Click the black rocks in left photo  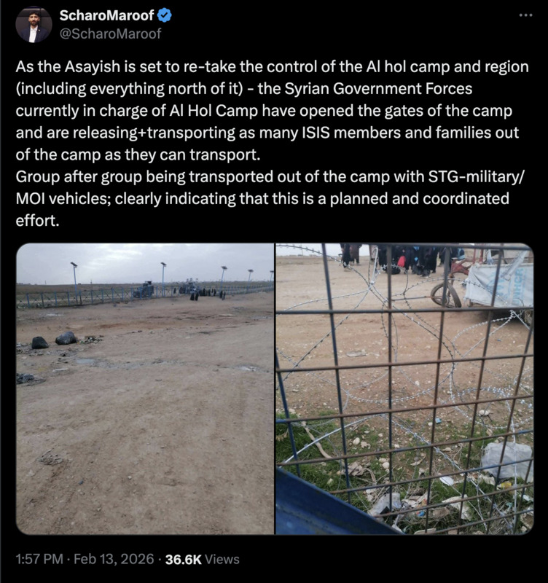pos(54,340)
